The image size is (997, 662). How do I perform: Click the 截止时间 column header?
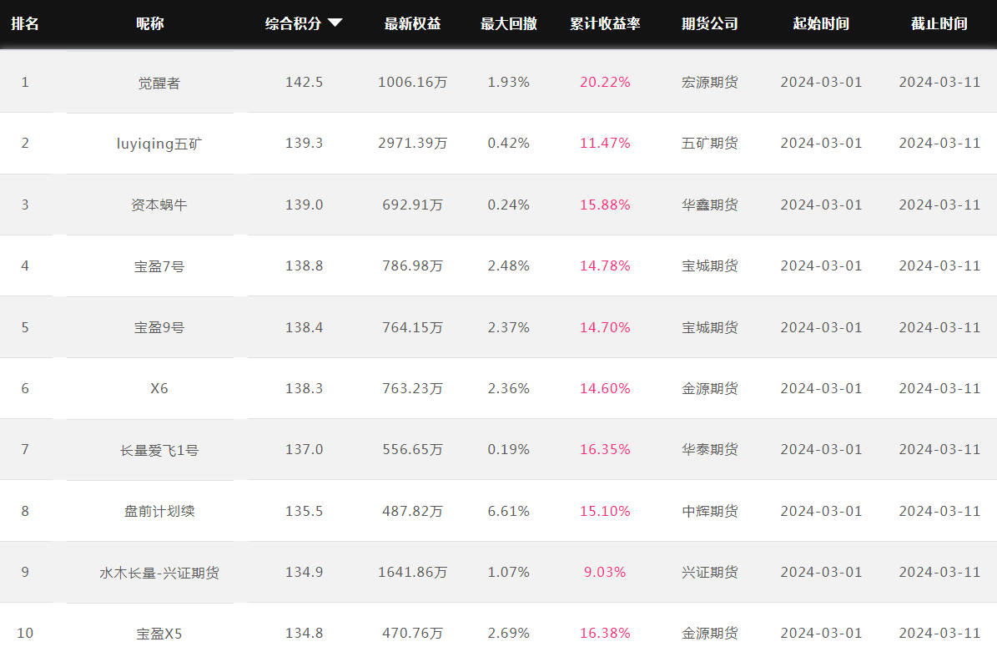point(939,23)
